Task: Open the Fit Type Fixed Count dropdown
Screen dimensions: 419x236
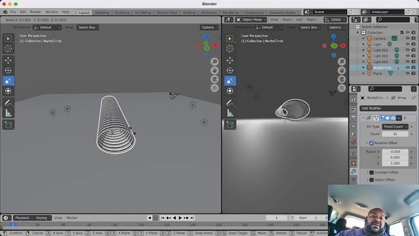Action: point(395,127)
